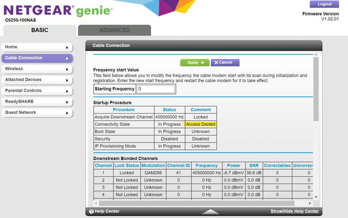Click the vertical scrollbar down arrow
This screenshot has height=218, width=348.
tap(316, 197)
